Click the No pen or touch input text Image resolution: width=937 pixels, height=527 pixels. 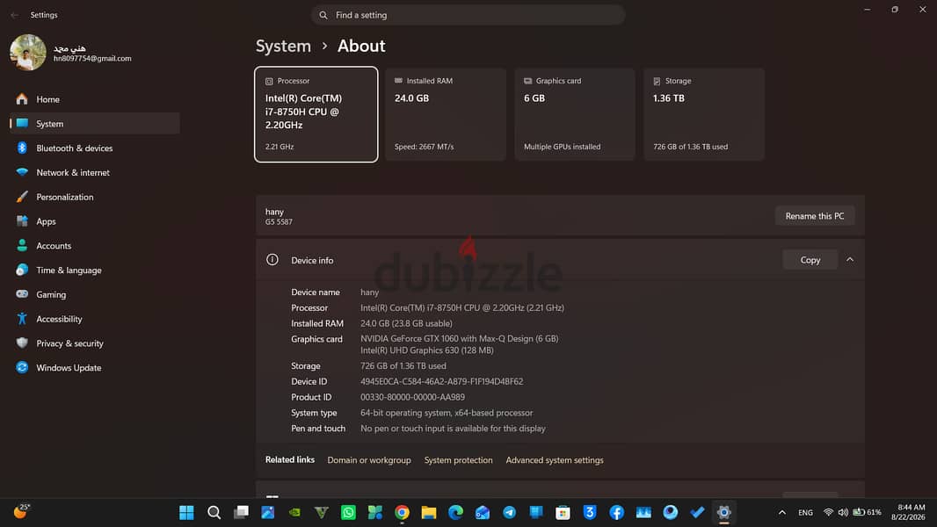[453, 429]
